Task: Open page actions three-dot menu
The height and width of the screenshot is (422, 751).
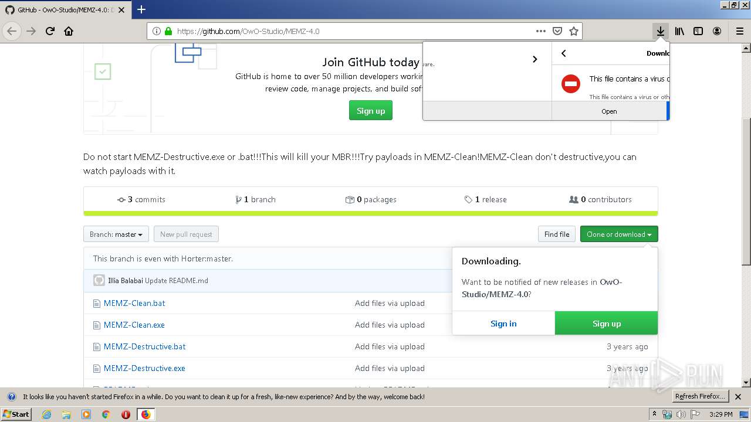Action: (540, 31)
